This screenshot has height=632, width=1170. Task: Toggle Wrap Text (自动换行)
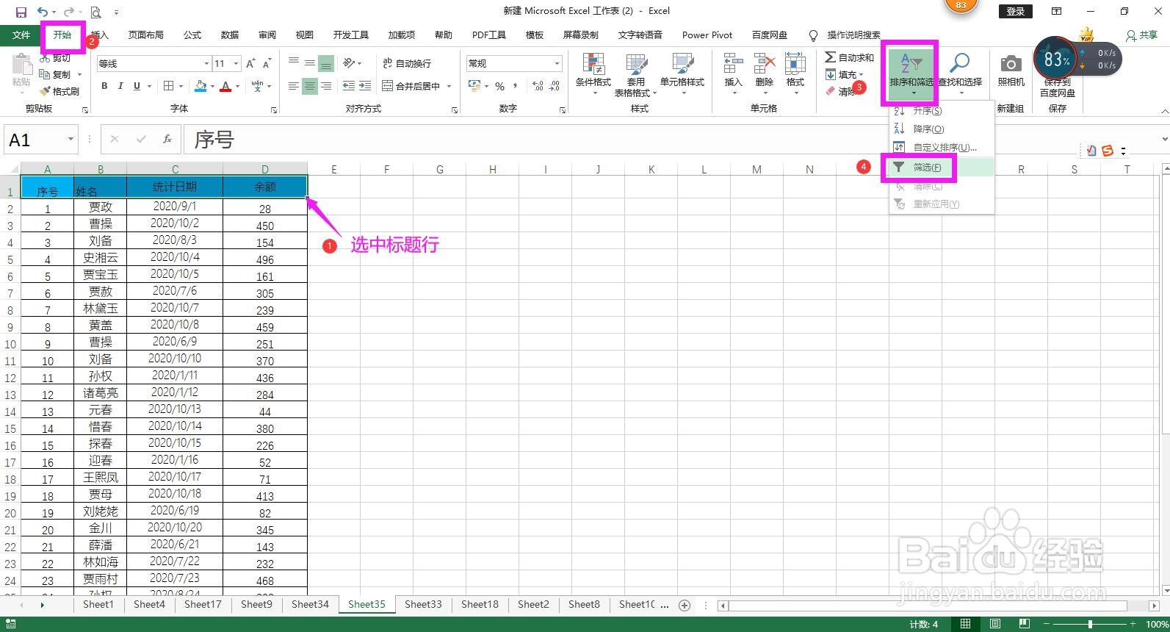(x=407, y=64)
